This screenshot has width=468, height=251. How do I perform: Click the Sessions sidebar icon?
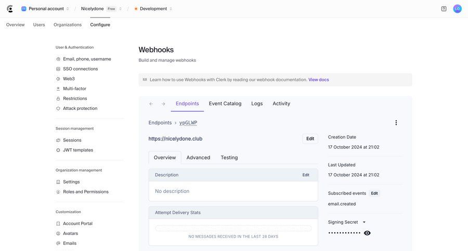(58, 140)
